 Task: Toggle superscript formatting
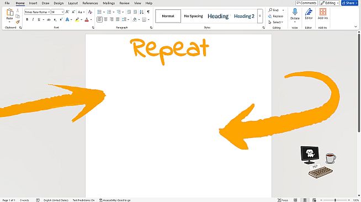tap(61, 19)
